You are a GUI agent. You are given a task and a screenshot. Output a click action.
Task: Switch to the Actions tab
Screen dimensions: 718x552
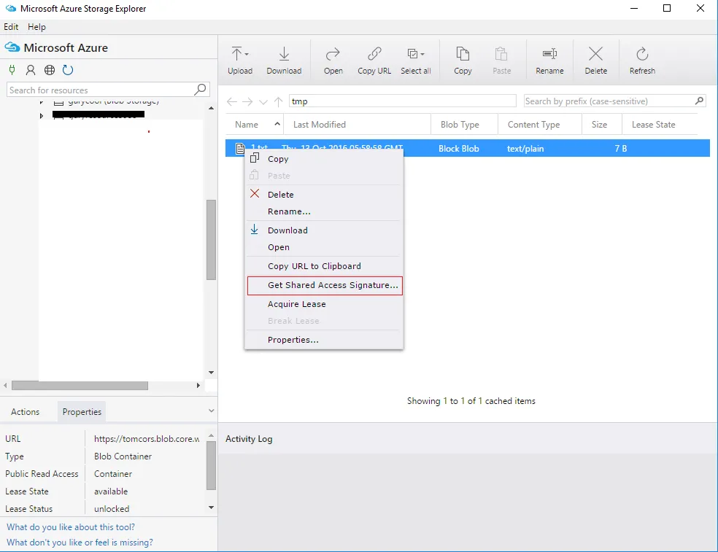click(x=26, y=411)
